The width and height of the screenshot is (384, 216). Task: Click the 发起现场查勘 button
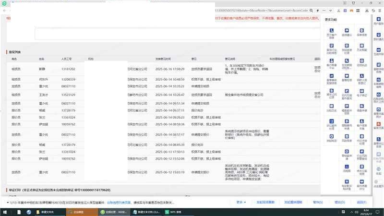point(265,202)
